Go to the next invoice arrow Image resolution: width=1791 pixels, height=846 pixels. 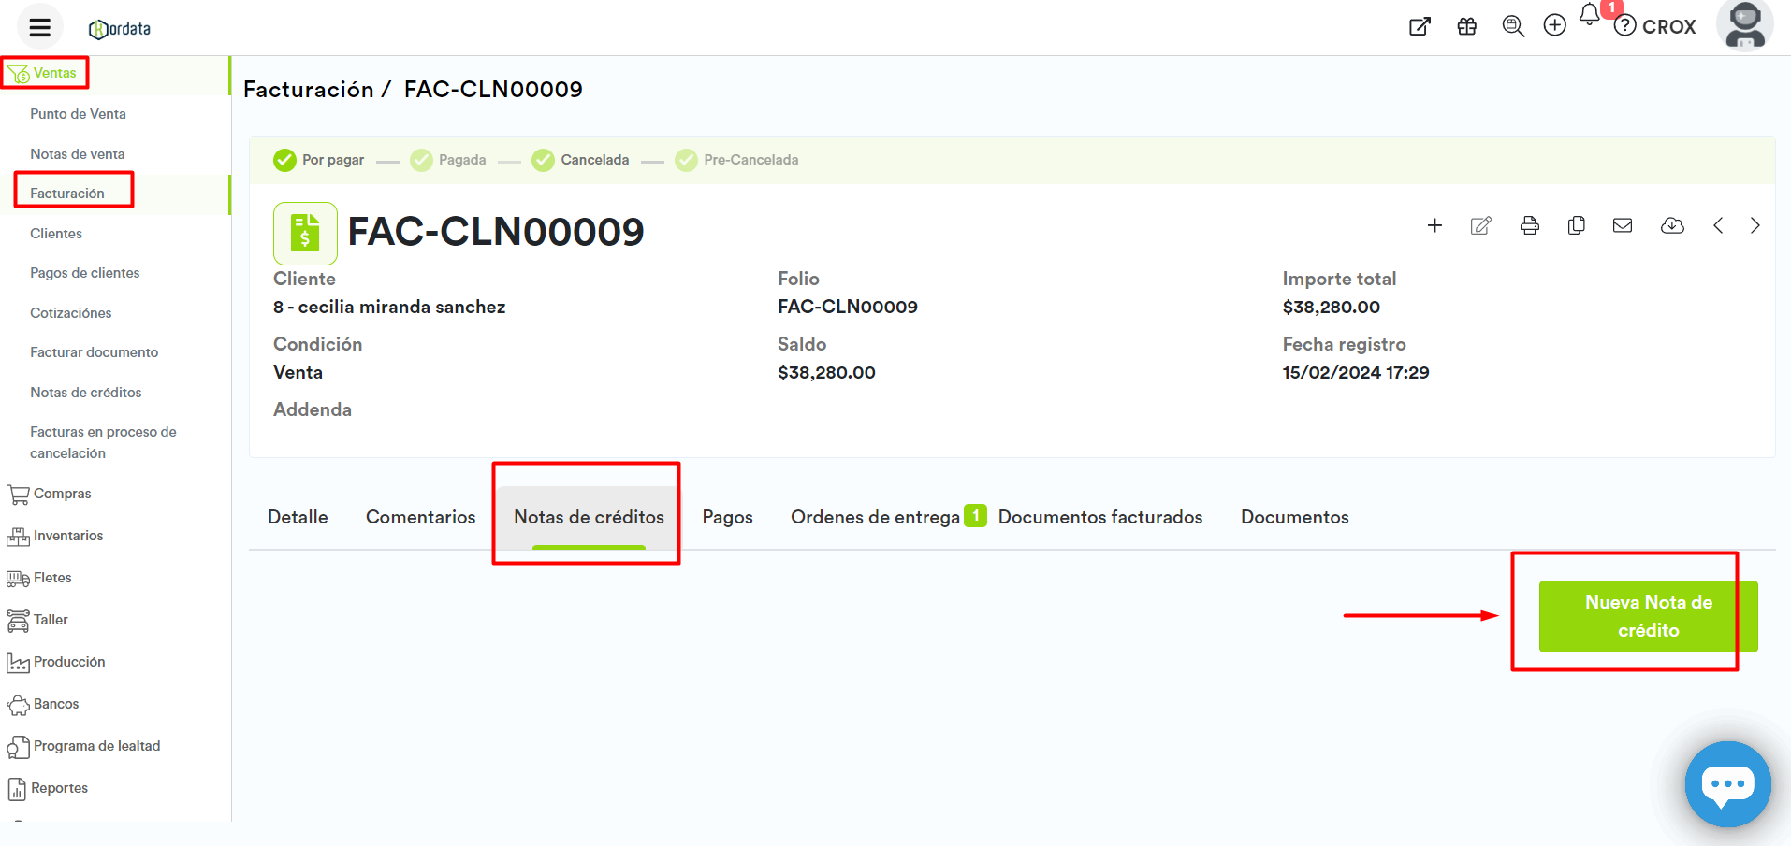1755,225
